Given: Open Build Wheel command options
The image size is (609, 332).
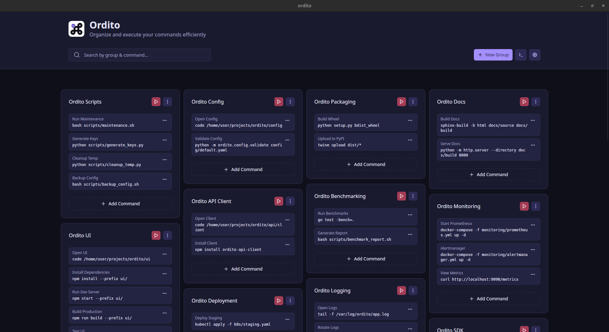Looking at the screenshot, I should coord(410,120).
